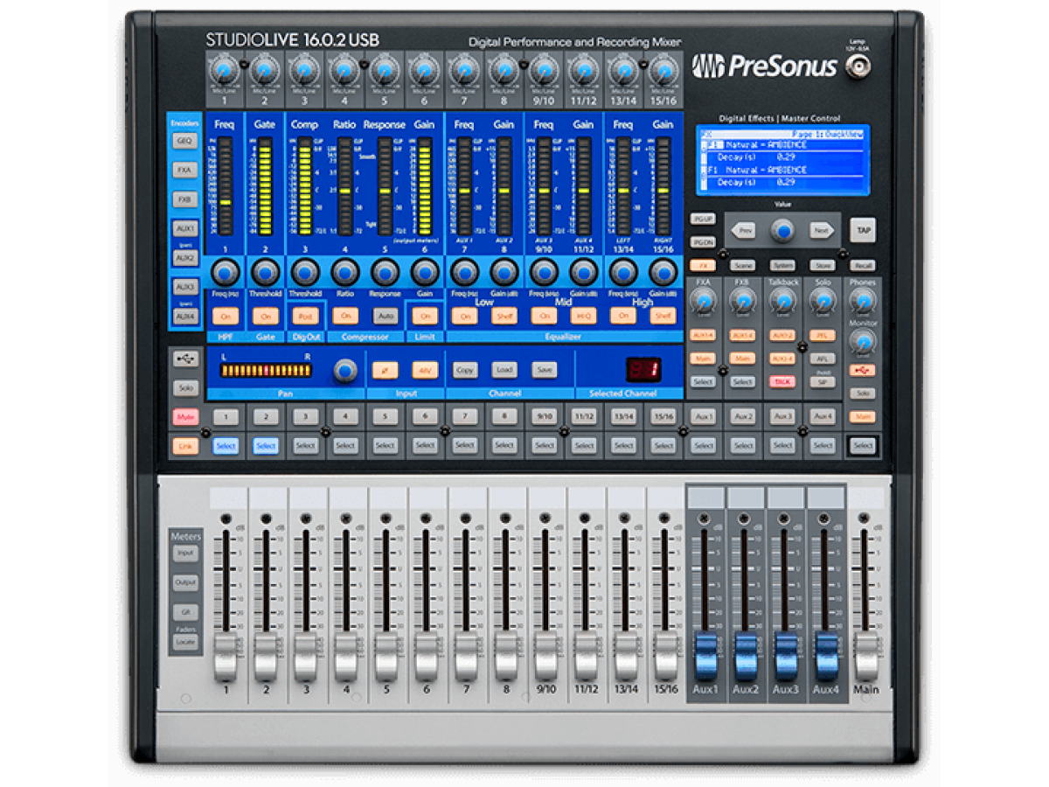Click the Prev arrow button
Screen dimensions: 1049x787
click(744, 231)
